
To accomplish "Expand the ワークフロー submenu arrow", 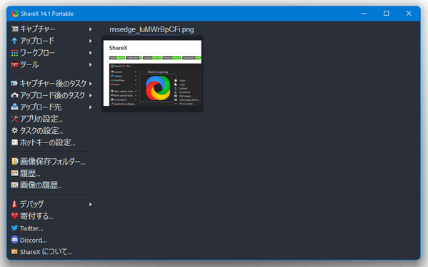I will (x=90, y=52).
